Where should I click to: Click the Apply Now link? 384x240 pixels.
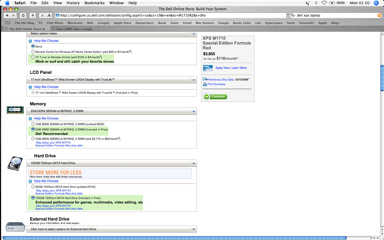click(222, 68)
